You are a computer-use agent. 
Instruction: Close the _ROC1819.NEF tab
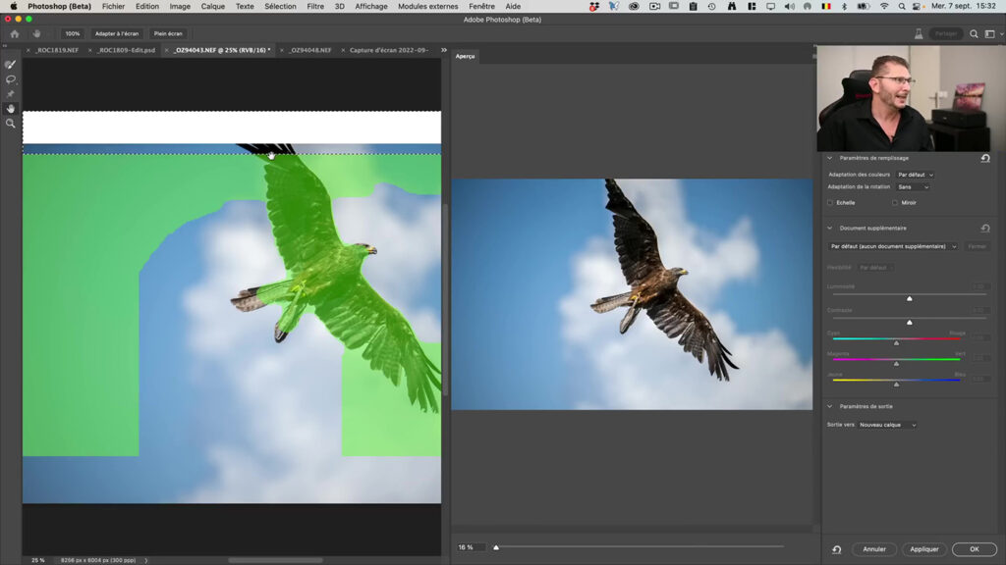pos(28,50)
